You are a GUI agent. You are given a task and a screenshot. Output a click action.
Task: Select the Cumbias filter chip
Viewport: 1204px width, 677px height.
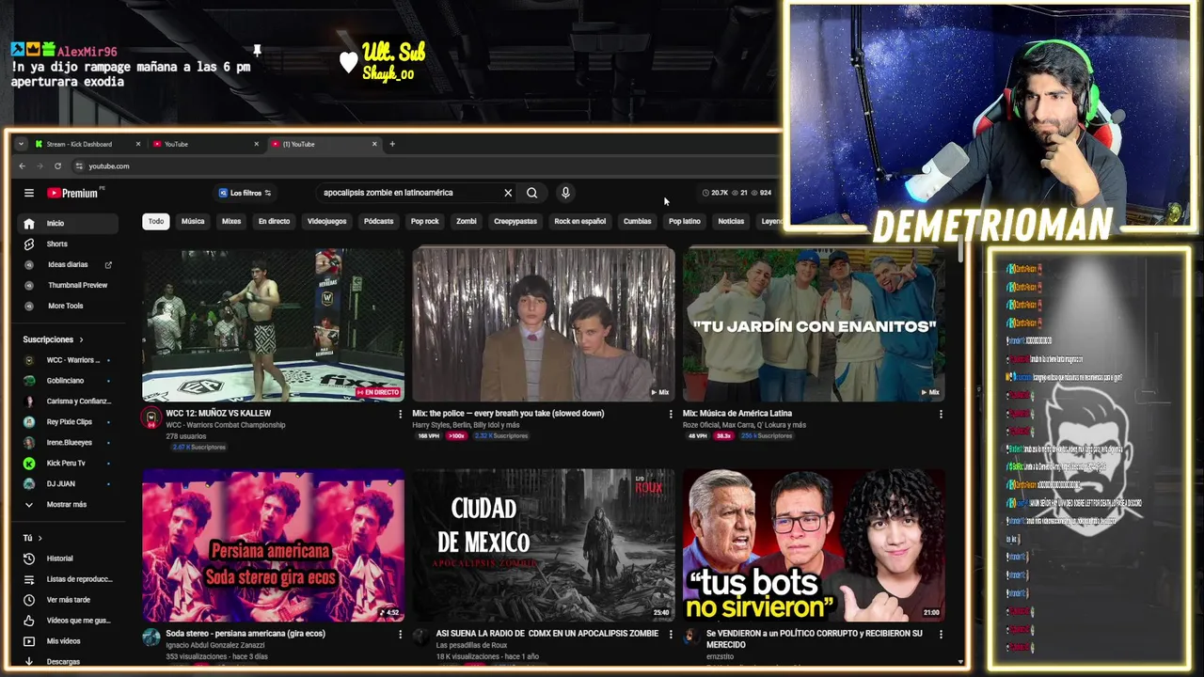[x=637, y=222]
